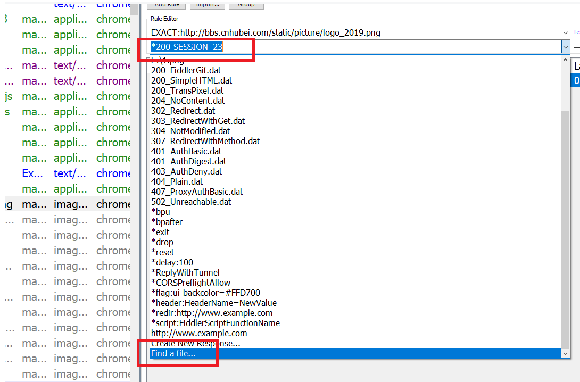This screenshot has width=580, height=382.
Task: Click the Import... button
Action: (x=207, y=5)
